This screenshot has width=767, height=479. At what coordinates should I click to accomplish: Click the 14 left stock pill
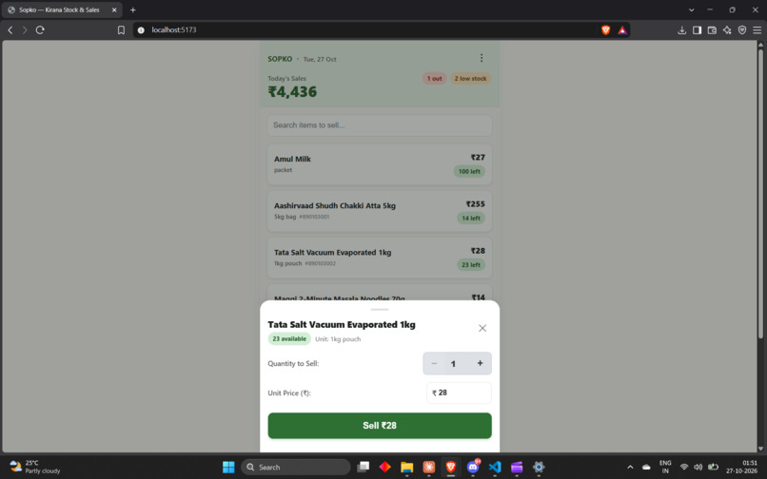[x=471, y=218]
